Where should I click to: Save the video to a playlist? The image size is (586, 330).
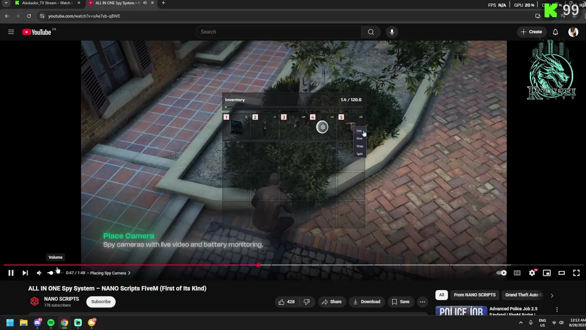pos(401,302)
